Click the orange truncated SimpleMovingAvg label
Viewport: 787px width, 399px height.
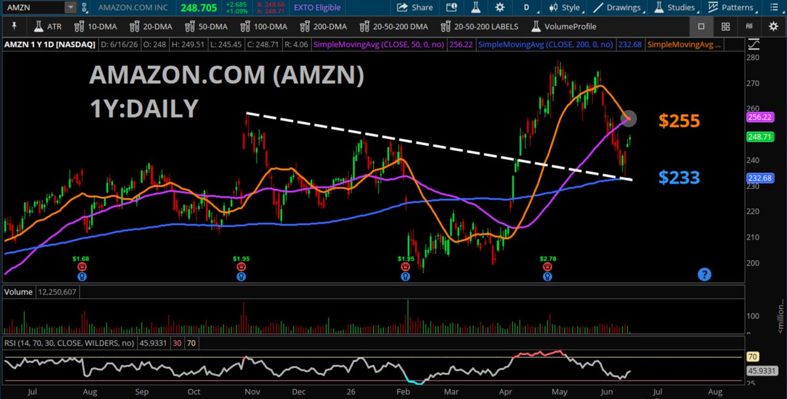(x=683, y=45)
